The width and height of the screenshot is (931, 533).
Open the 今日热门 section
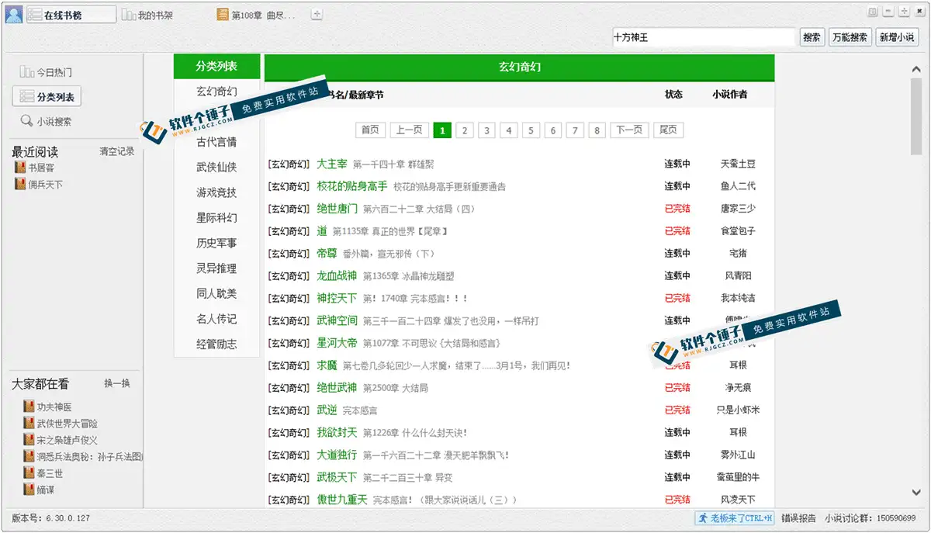click(x=47, y=72)
